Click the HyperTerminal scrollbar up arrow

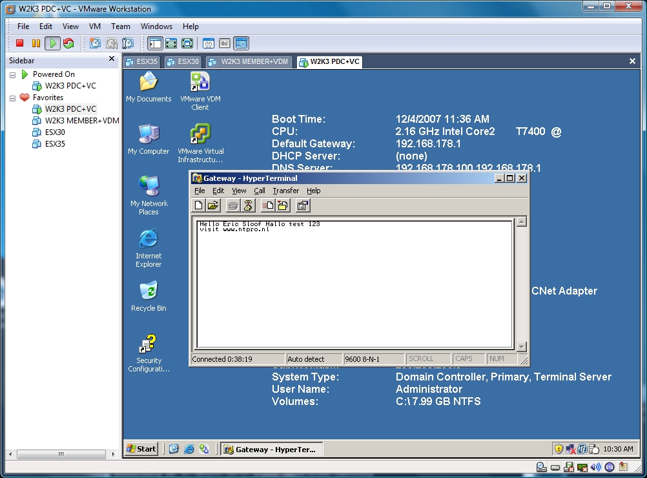[522, 222]
